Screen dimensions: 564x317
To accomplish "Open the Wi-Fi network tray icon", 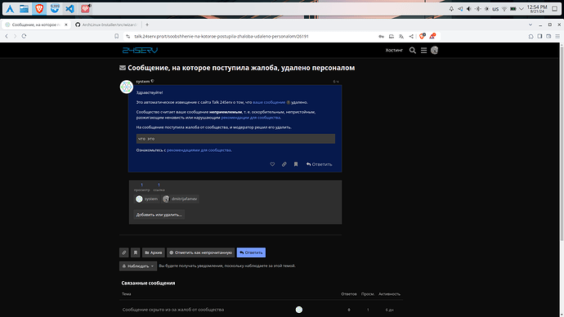I will [504, 9].
